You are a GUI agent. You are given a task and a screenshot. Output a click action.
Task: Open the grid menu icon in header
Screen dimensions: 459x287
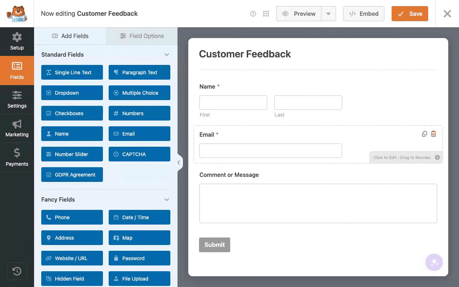(266, 14)
